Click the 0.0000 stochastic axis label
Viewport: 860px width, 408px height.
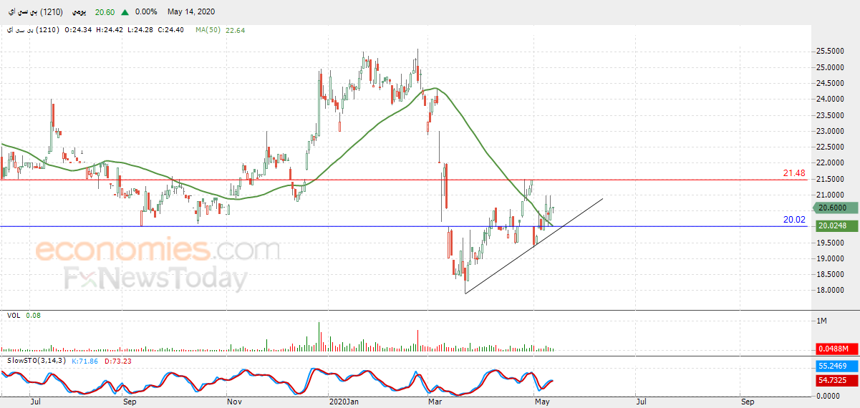click(827, 395)
